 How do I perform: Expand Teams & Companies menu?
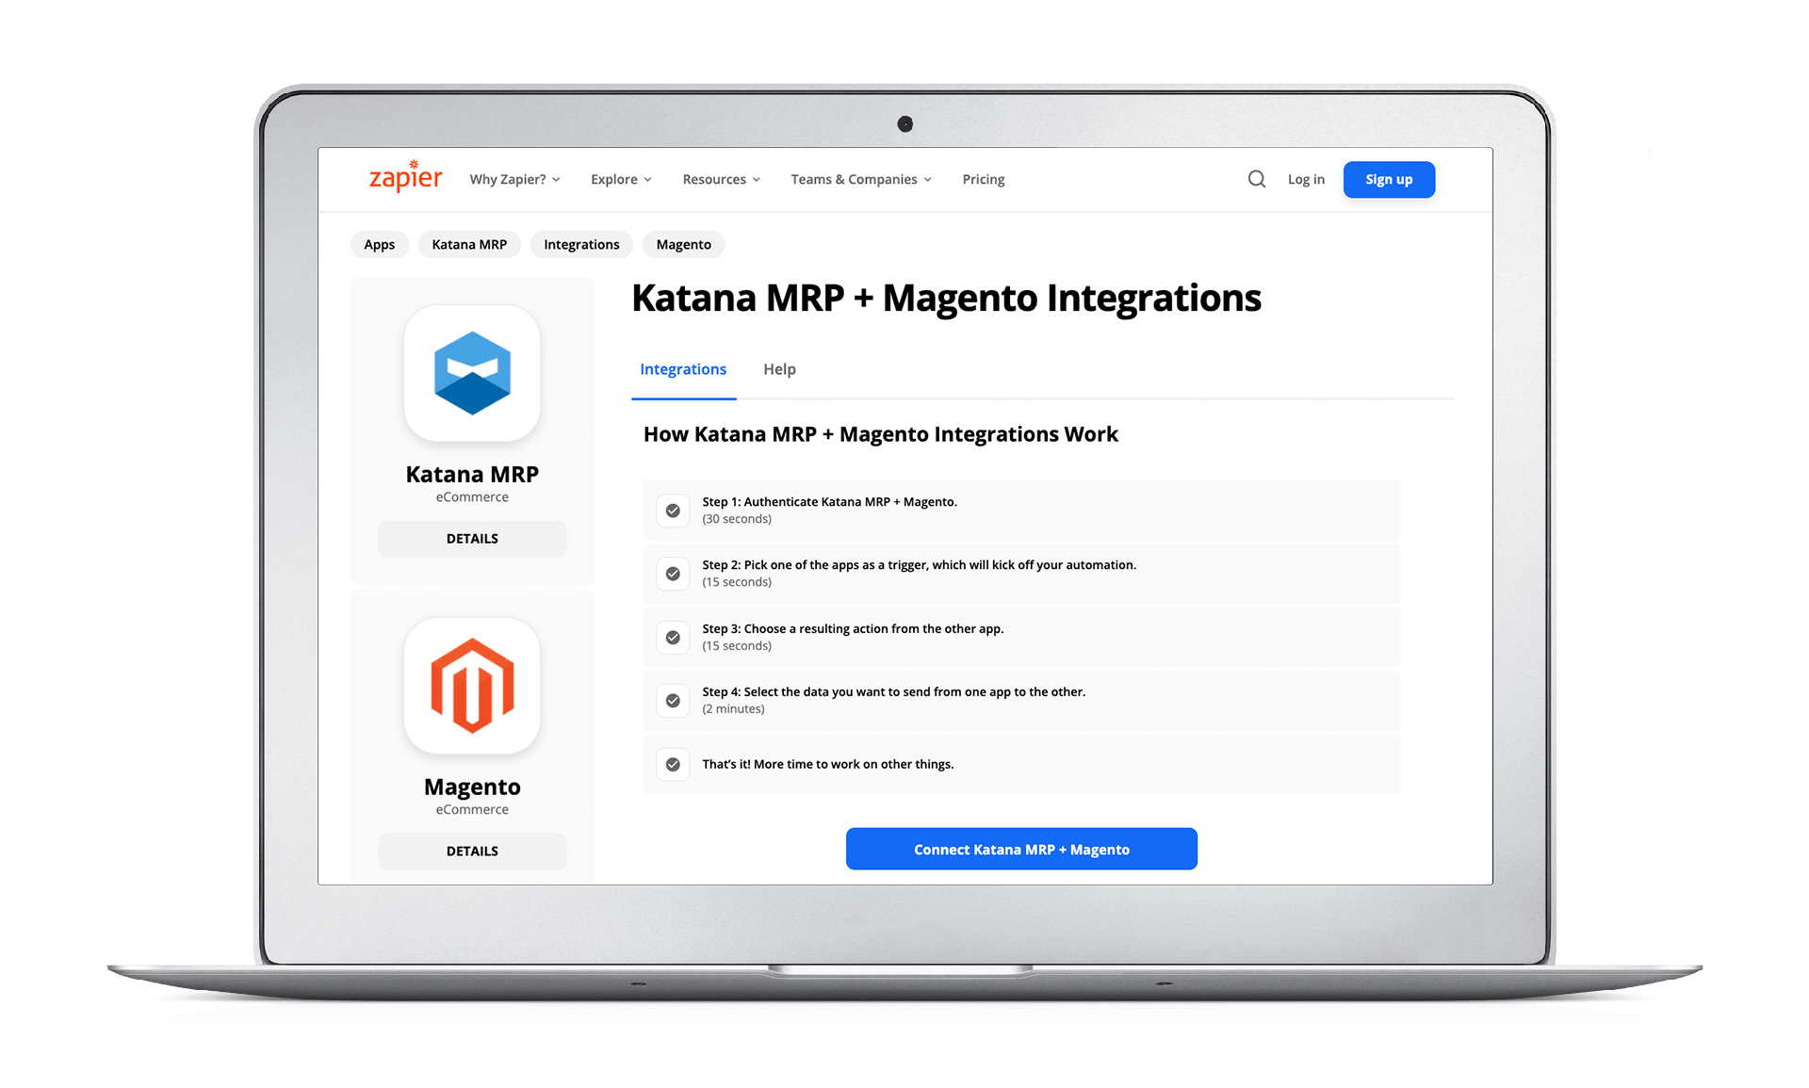(861, 179)
